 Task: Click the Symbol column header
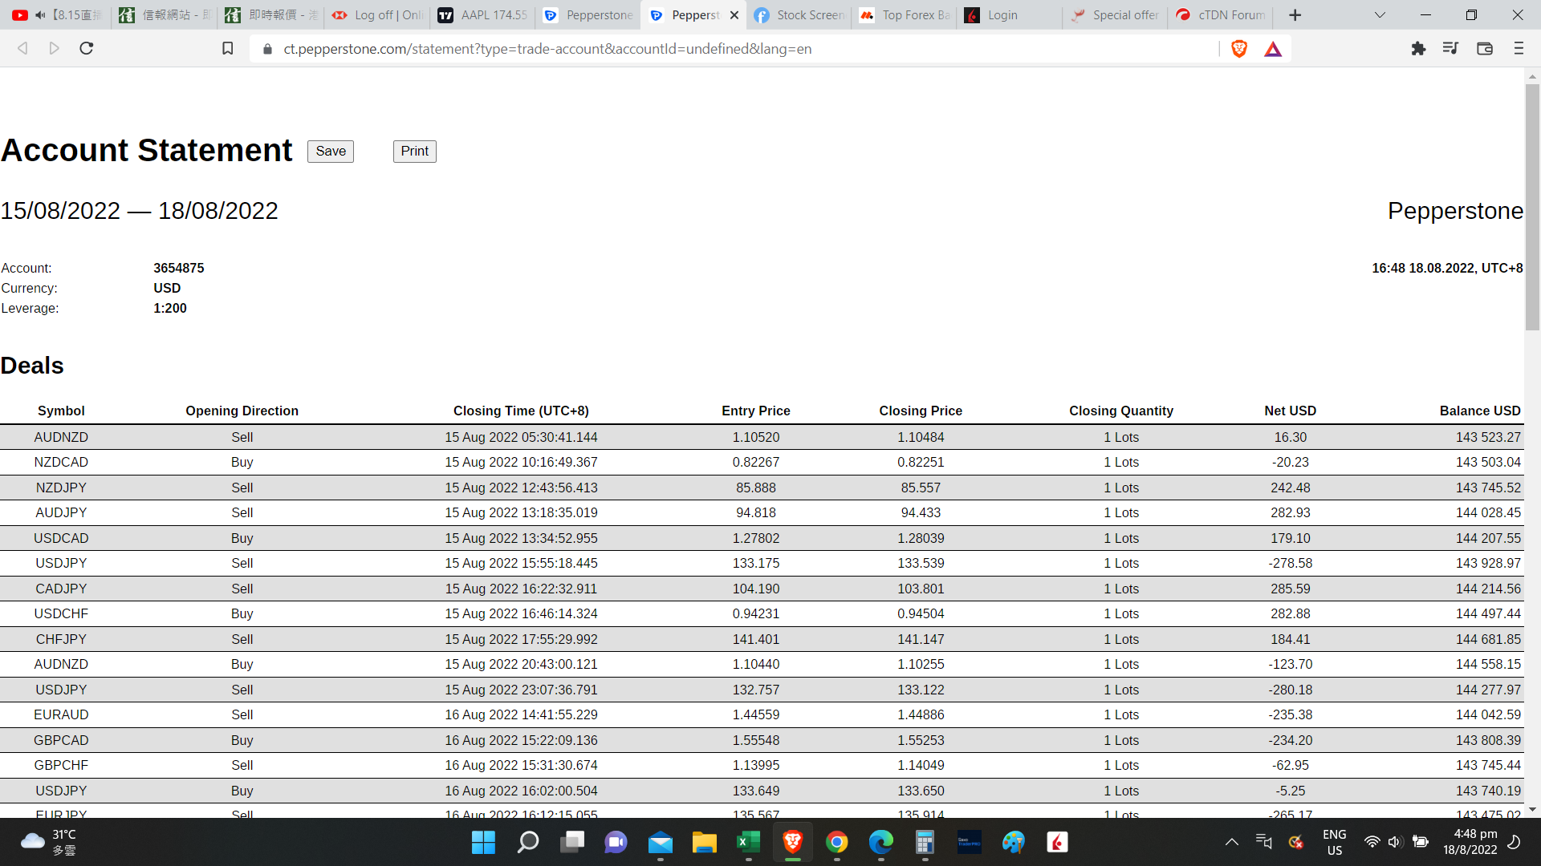pos(61,411)
